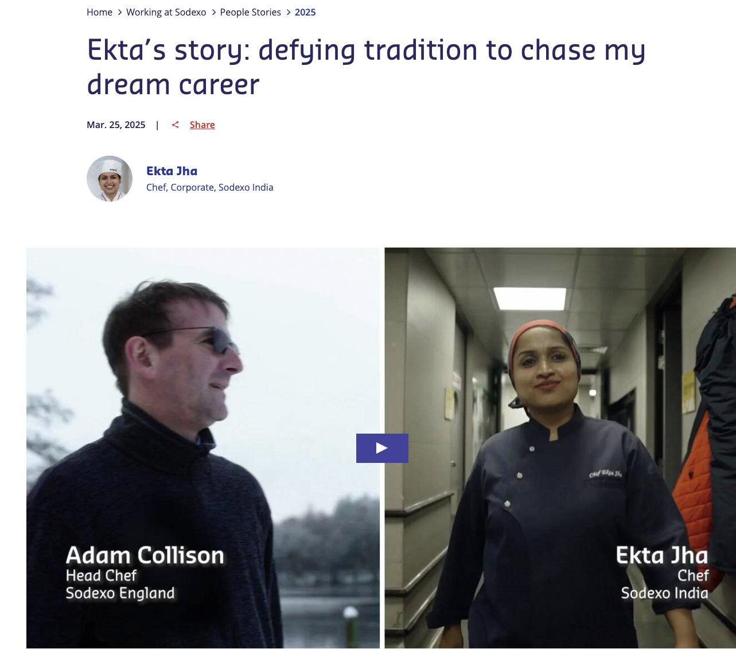Click the woman chef's side of the video
This screenshot has height=649, width=736.
point(560,448)
